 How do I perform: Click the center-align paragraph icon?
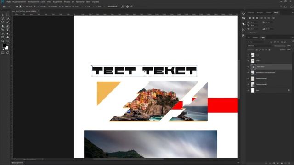point(254,18)
